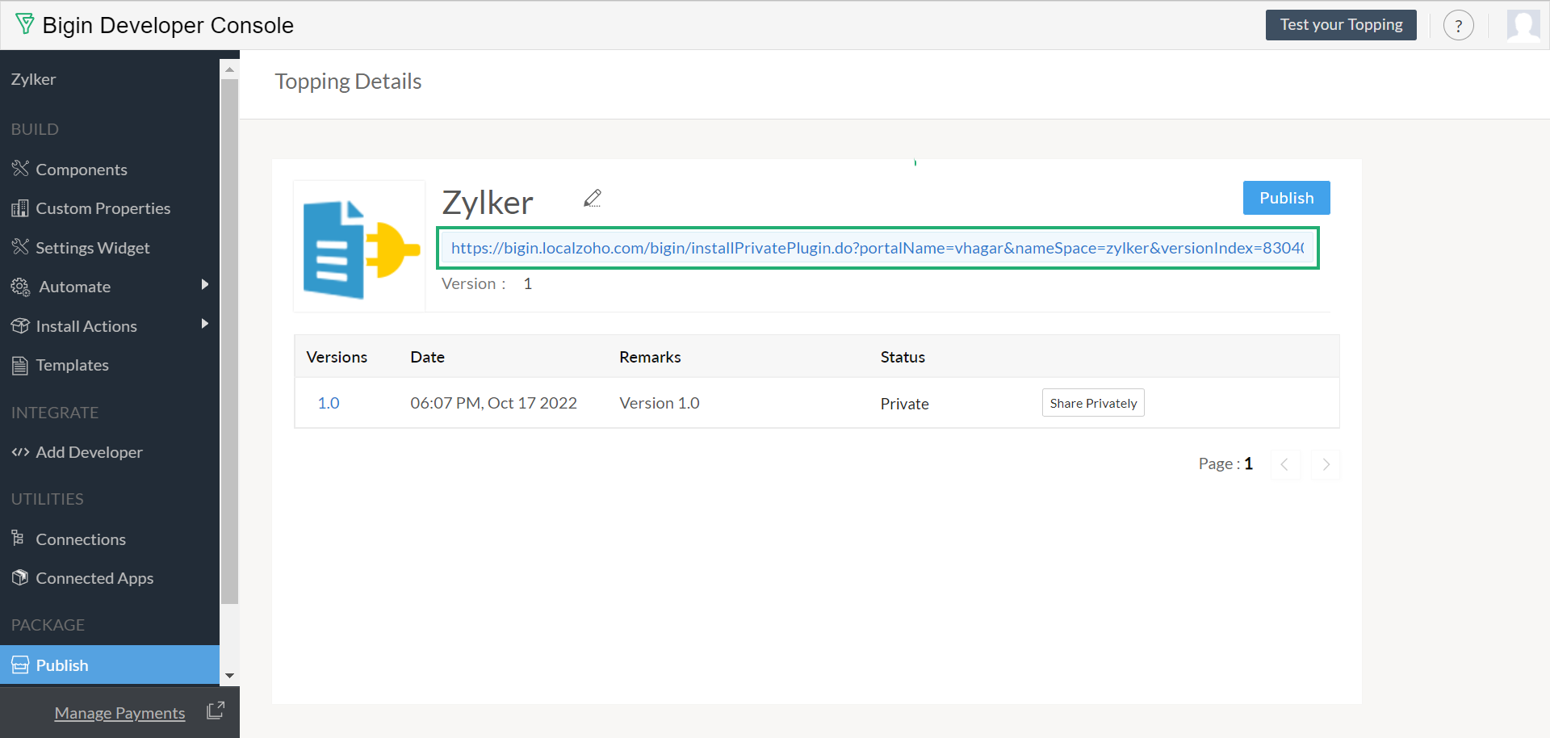
Task: Go to the next page arrow
Action: tap(1326, 464)
